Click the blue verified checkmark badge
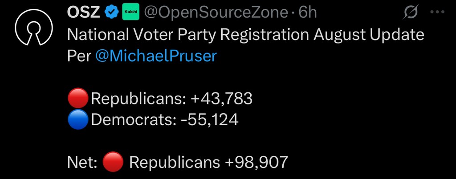Screen dimensions: 456x179 (111, 13)
